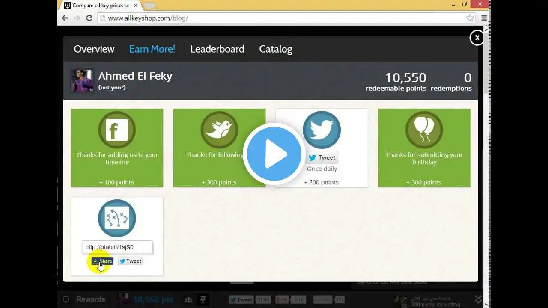Open the Overview tab
Screen dimensions: 548x308
point(94,49)
